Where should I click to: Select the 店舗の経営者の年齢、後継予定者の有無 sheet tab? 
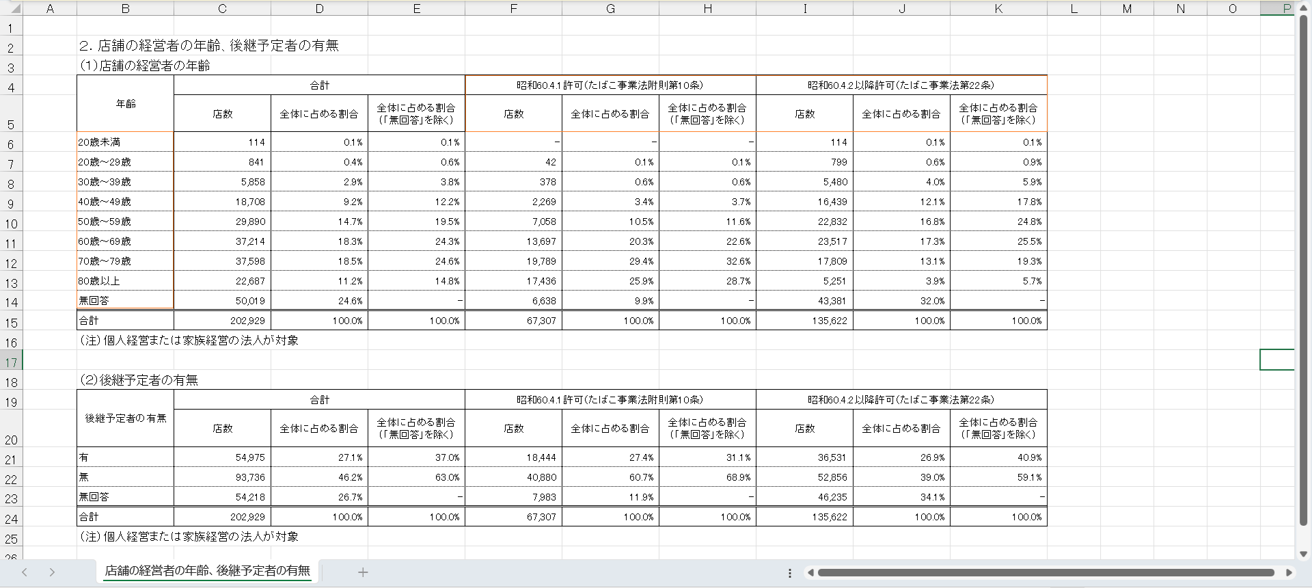pos(207,571)
